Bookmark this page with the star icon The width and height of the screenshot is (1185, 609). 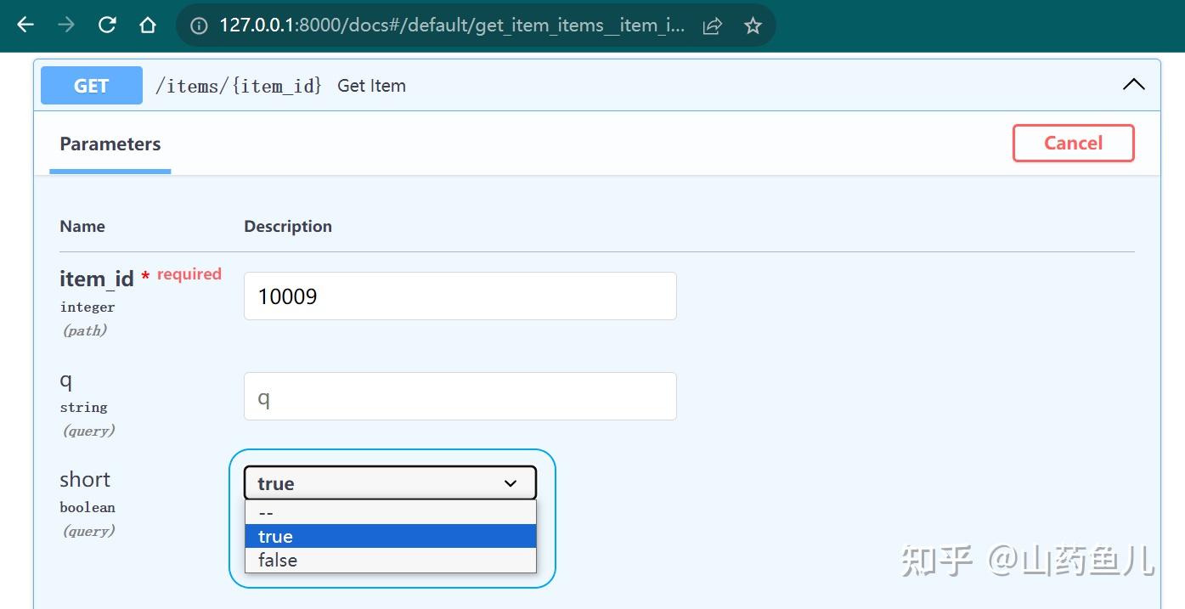[753, 25]
